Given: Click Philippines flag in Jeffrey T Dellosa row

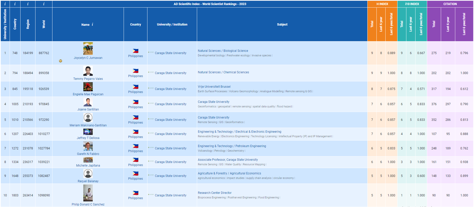Looking at the screenshot, I should pyautogui.click(x=136, y=132).
